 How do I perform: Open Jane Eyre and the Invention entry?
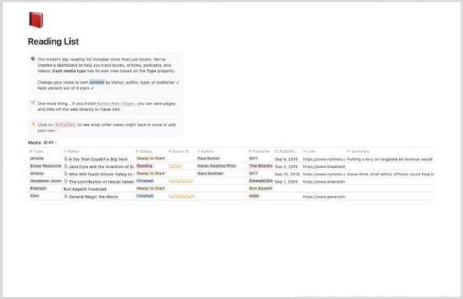(101, 166)
